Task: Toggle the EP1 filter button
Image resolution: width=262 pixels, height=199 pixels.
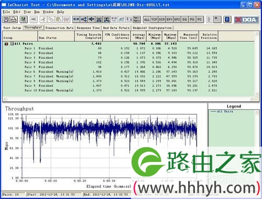Action: pyautogui.click(x=169, y=19)
